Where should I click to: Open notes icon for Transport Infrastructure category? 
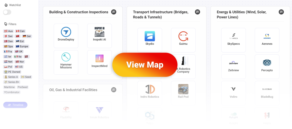coord(197,12)
